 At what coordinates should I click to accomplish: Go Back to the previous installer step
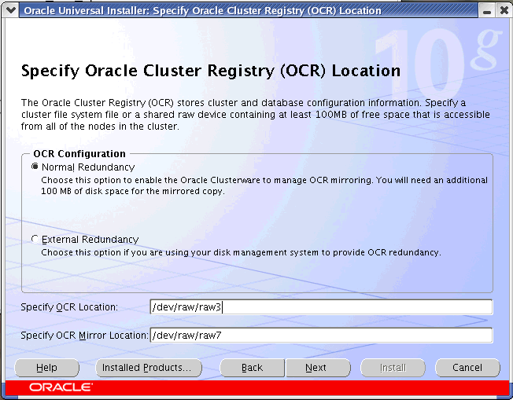[x=252, y=368]
